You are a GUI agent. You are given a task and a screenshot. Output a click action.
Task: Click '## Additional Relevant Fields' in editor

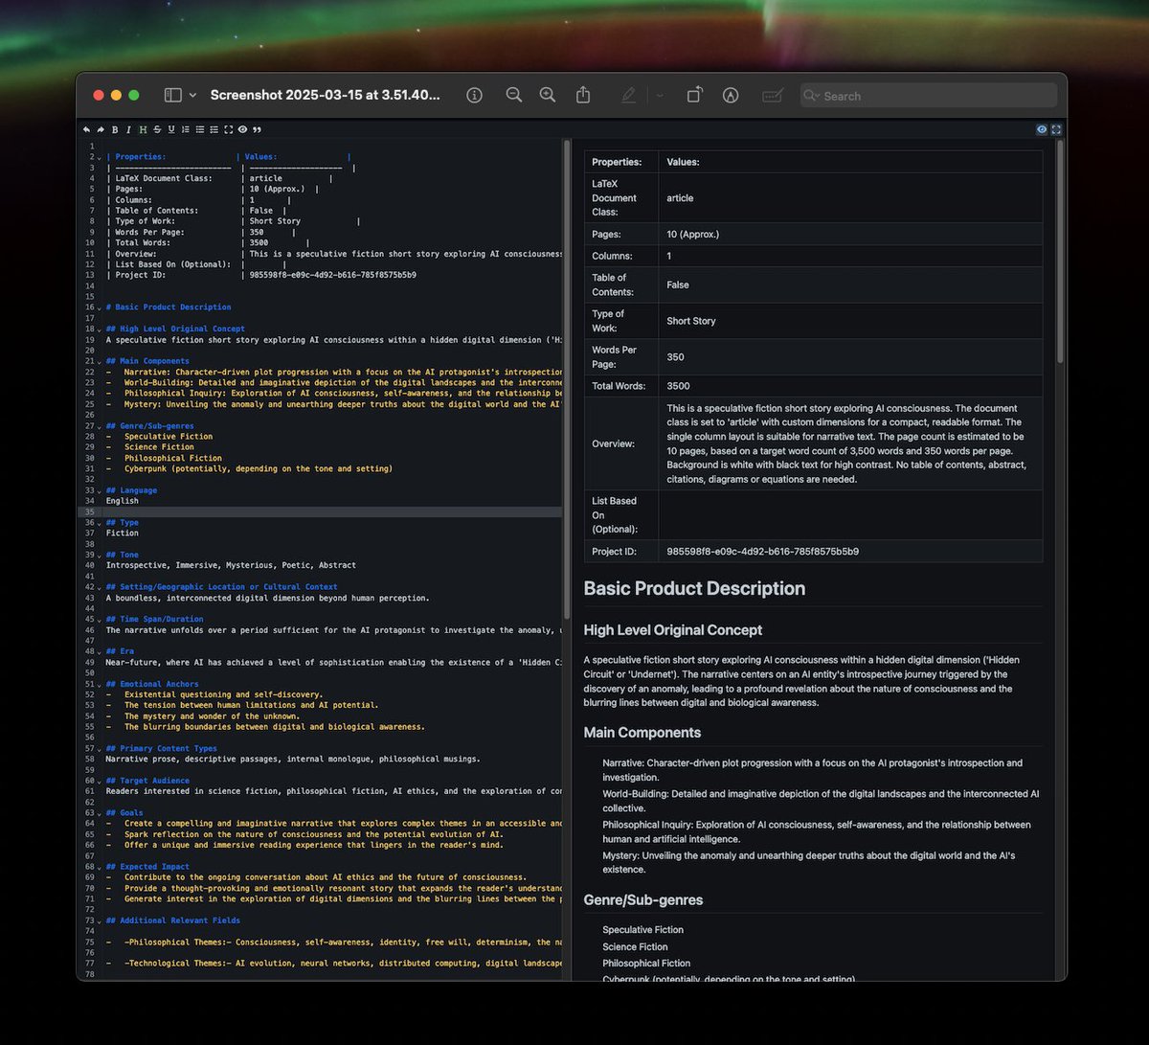click(173, 920)
